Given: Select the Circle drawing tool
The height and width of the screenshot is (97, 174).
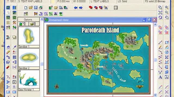Looking at the screenshot, I should pos(167,52).
